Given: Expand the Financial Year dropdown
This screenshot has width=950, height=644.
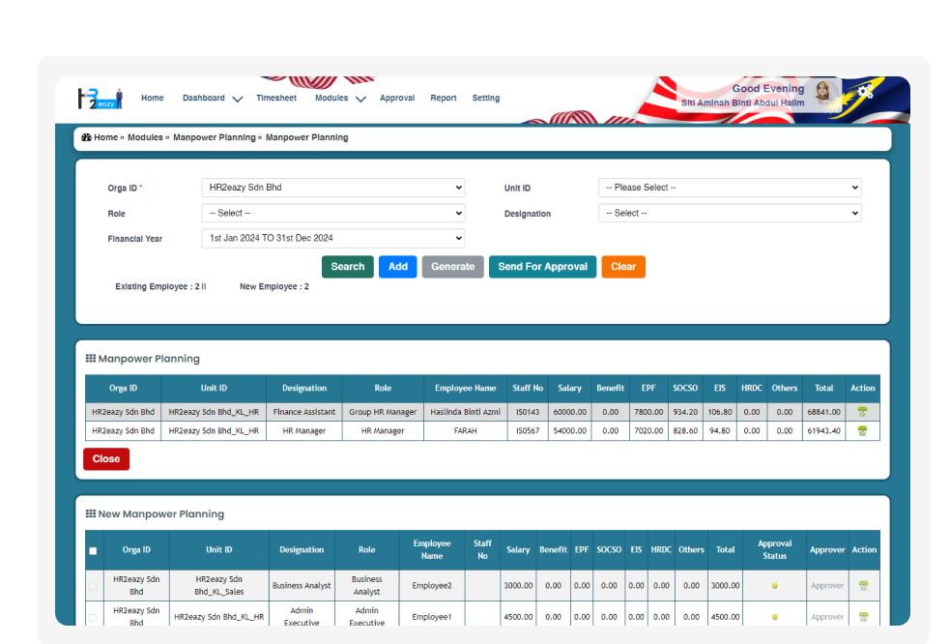Looking at the screenshot, I should 332,238.
